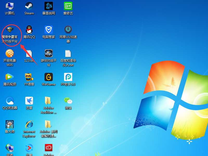Click the 123.txt text file

[29, 54]
